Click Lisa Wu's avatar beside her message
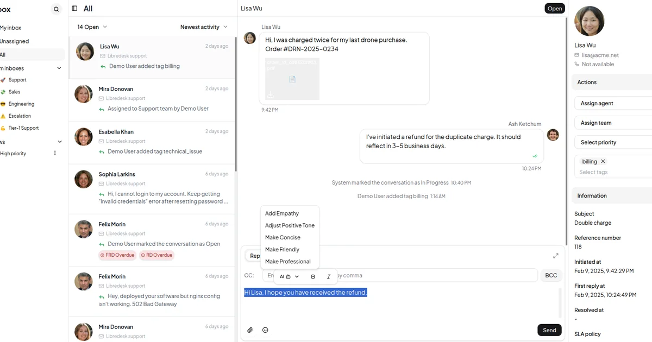Image resolution: width=652 pixels, height=342 pixels. tap(250, 38)
